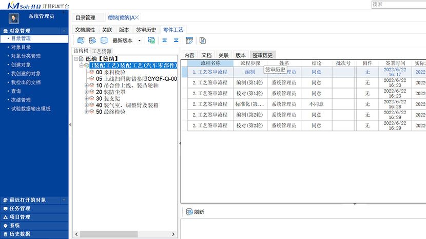Click the calendar edit toolbar icon
This screenshot has height=239, width=426.
[189, 40]
